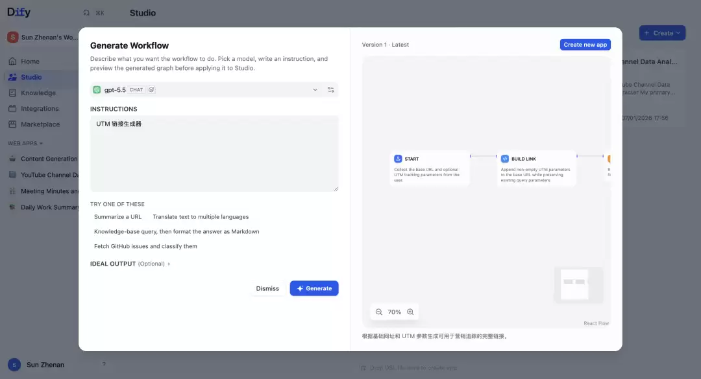Click the Integrations icon
Image resolution: width=701 pixels, height=379 pixels.
point(12,108)
